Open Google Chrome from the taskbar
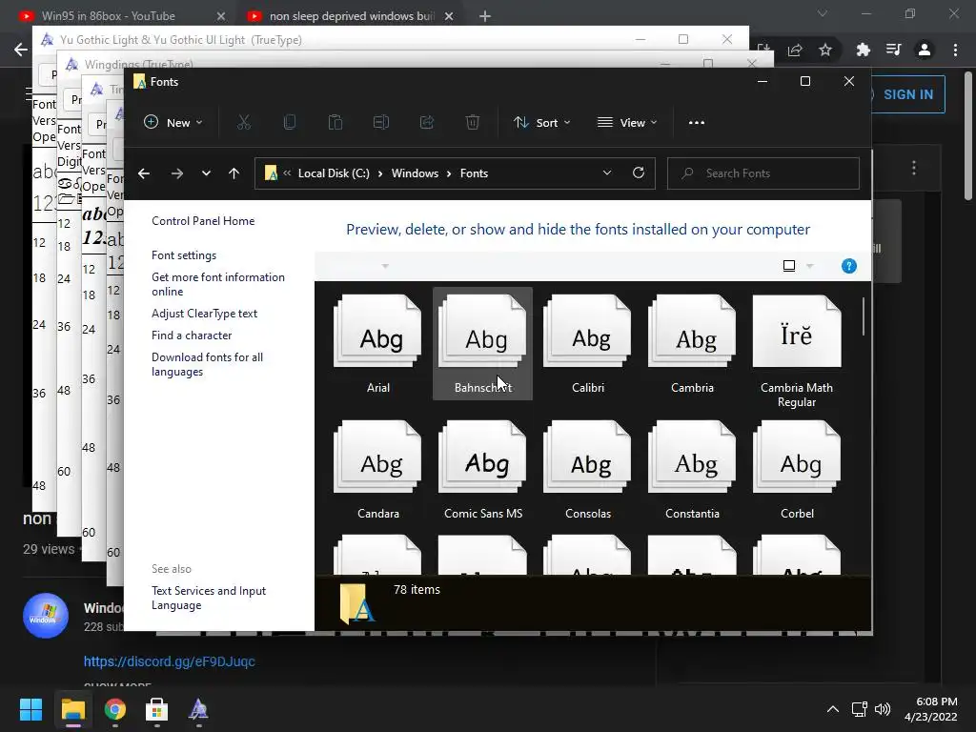This screenshot has height=732, width=976. click(x=115, y=709)
